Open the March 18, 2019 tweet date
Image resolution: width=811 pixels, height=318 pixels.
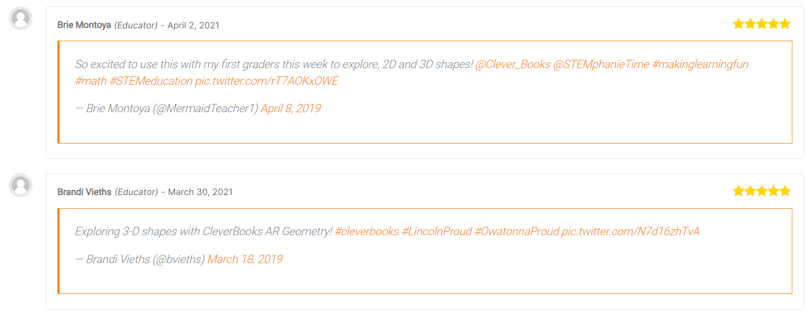point(245,259)
